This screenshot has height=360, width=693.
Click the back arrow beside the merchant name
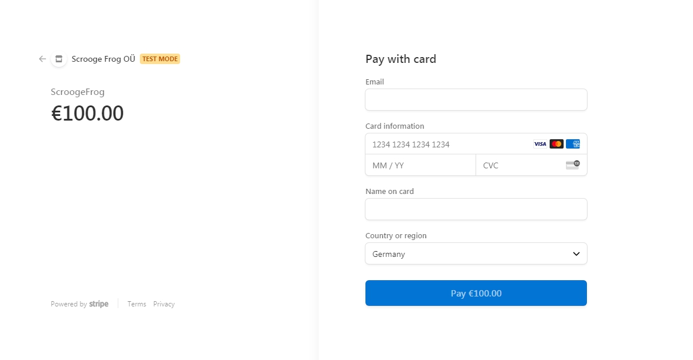(x=43, y=59)
